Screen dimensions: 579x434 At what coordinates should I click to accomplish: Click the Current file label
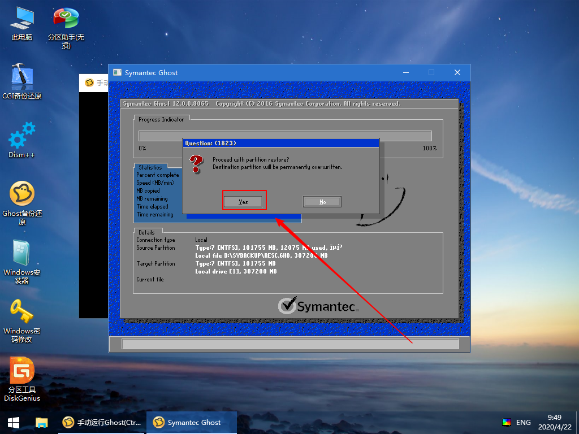point(150,279)
